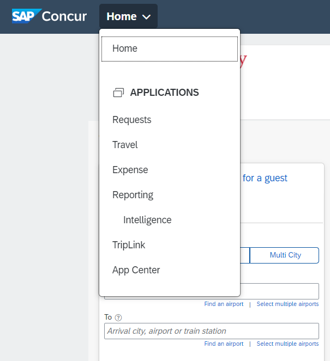
Task: Choose Expense in the applications list
Action: click(130, 170)
